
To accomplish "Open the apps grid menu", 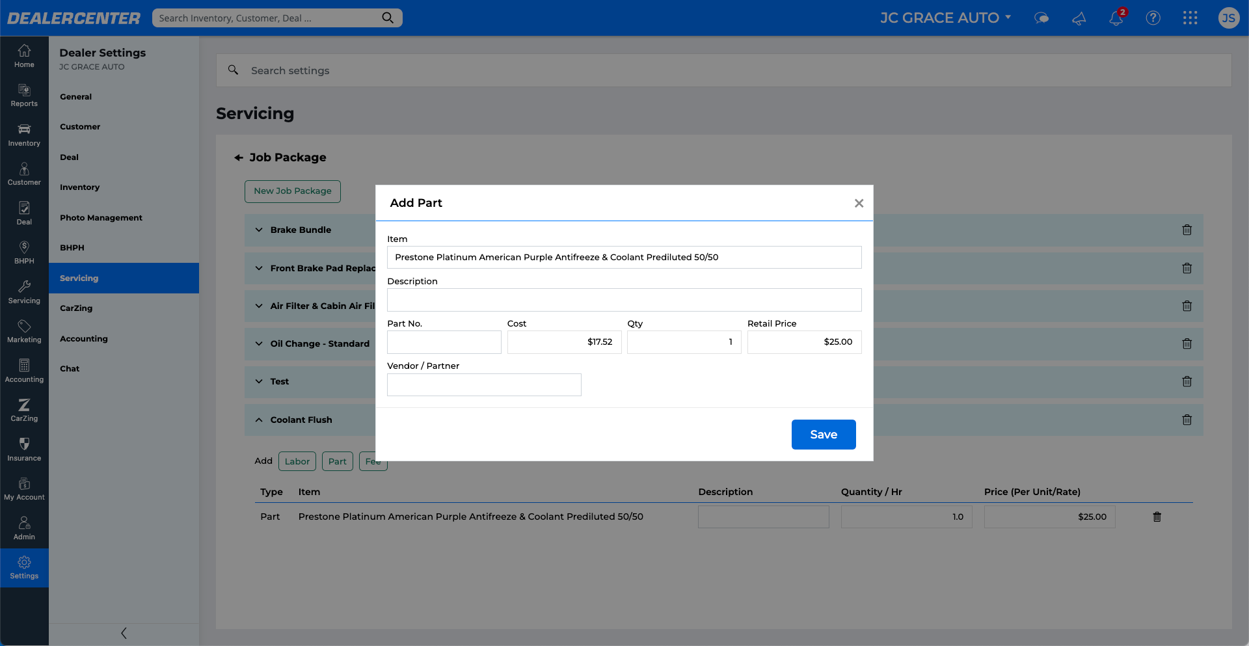I will pos(1190,18).
